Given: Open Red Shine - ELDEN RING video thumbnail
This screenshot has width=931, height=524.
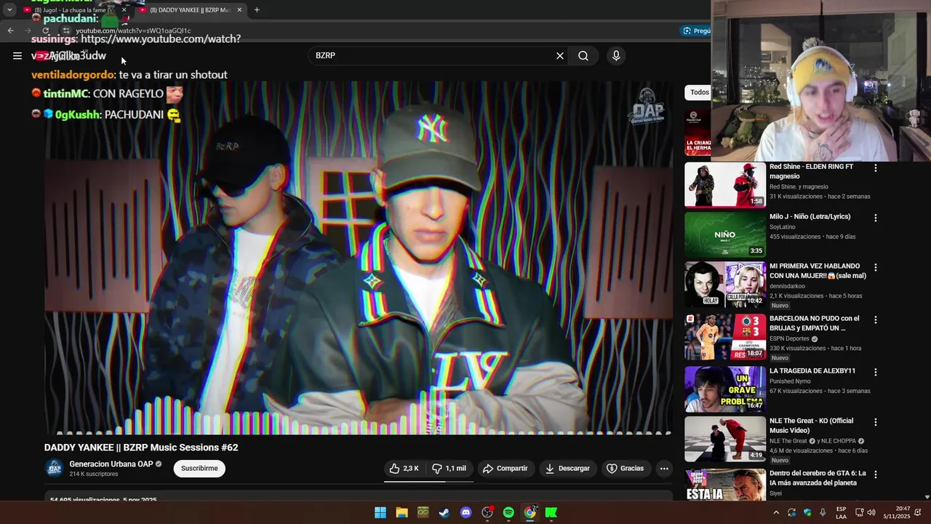Looking at the screenshot, I should click(724, 185).
